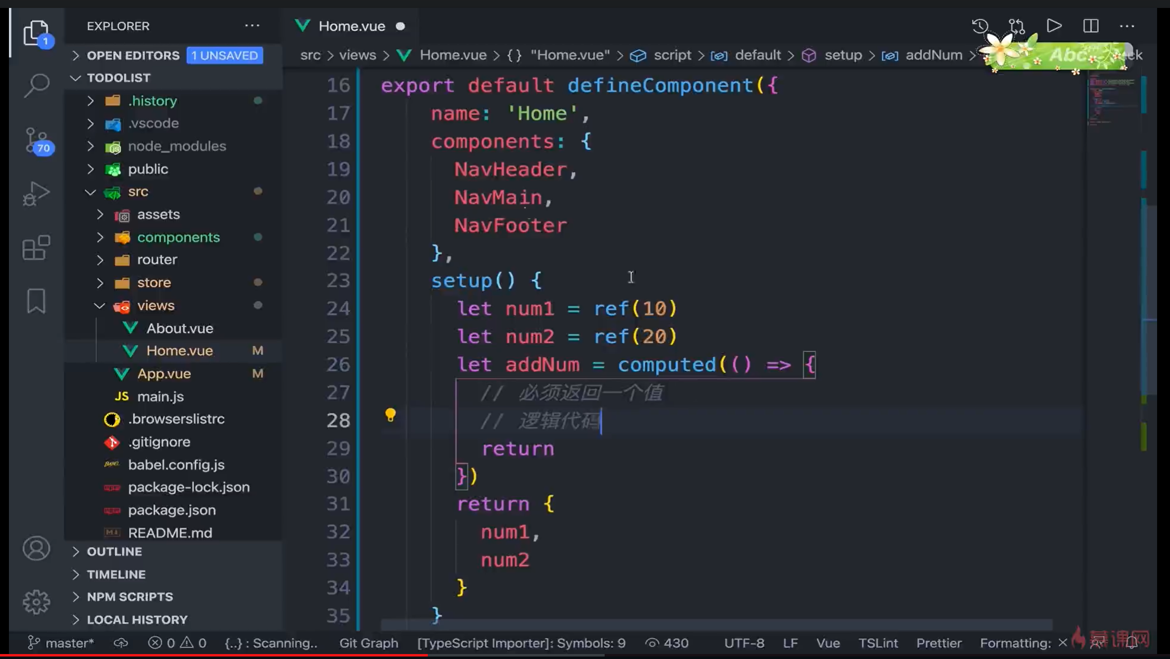
Task: Select the Home.vue editor tab
Action: [x=351, y=26]
